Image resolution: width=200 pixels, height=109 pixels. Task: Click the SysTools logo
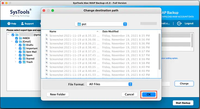point(20,13)
